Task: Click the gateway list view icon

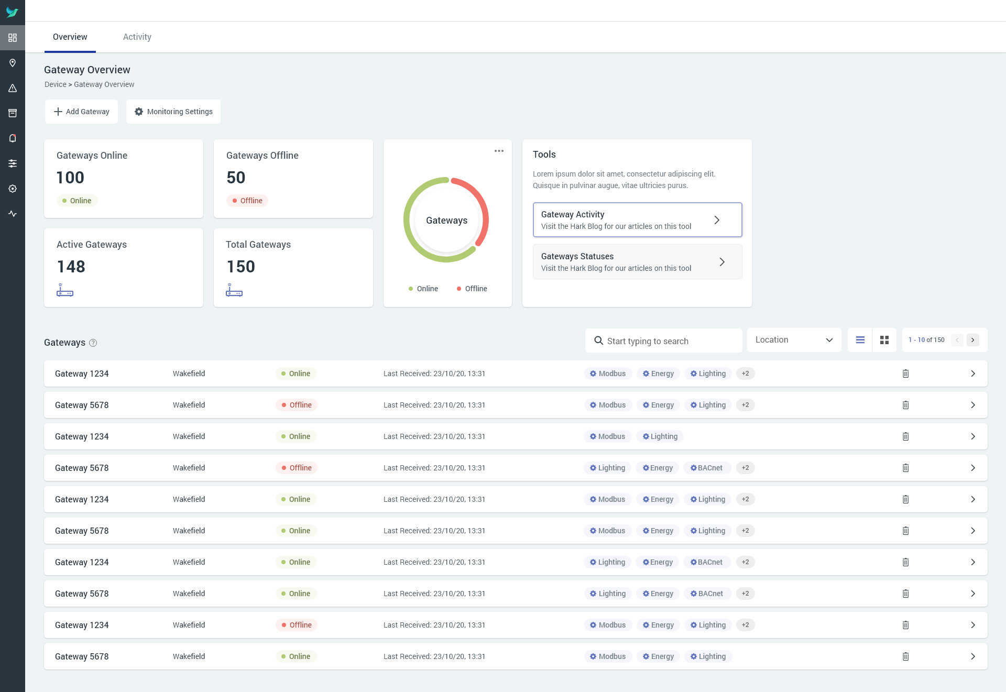Action: tap(859, 339)
